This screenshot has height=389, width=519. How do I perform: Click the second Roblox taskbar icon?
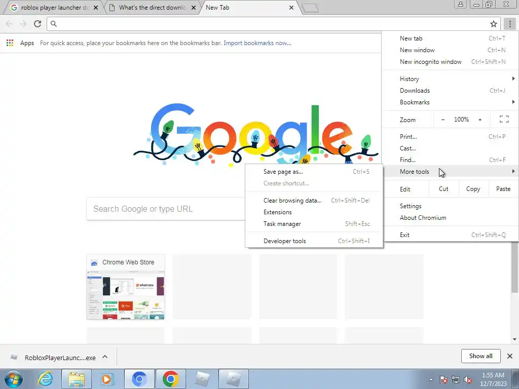click(x=233, y=379)
